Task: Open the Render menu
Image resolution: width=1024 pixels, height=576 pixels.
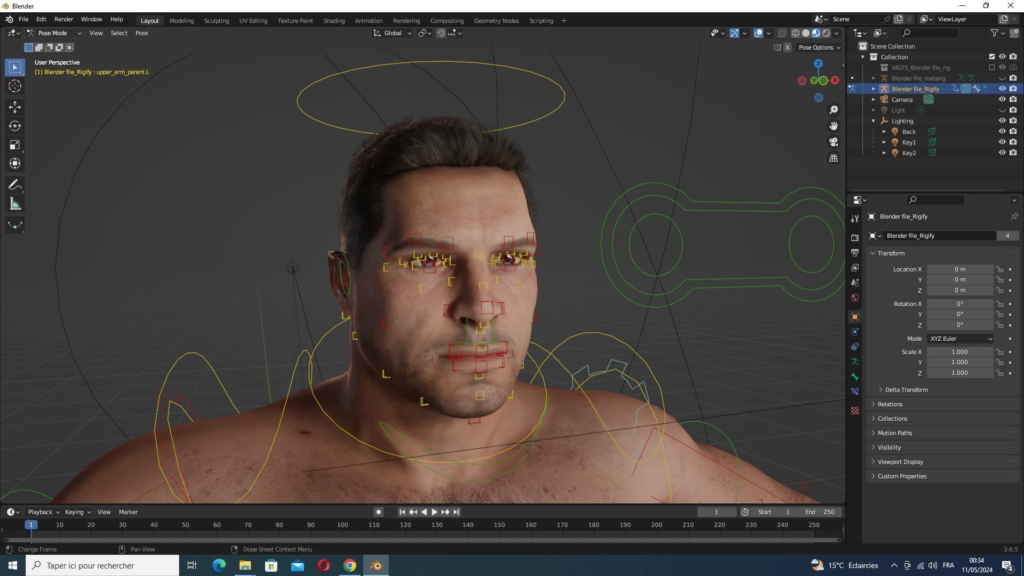Action: (63, 19)
